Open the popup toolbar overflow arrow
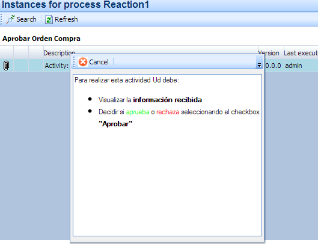Viewport: 318px width, 252px height. tap(259, 65)
